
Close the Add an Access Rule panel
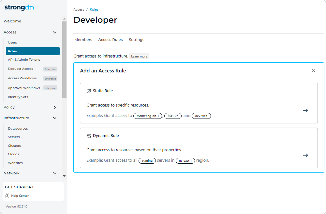click(x=313, y=71)
